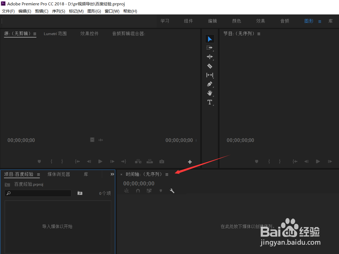Mark Out point in Program monitor
339x254 pixels.
point(279,162)
